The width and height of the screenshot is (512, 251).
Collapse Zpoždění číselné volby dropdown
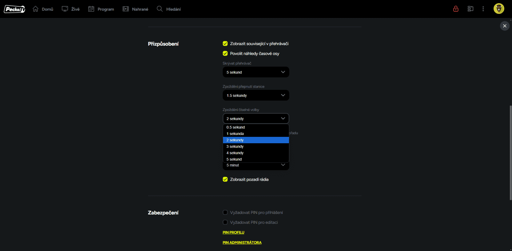click(x=256, y=119)
